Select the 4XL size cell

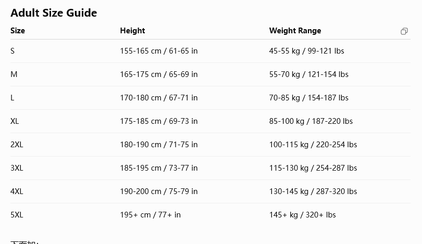[x=17, y=191]
